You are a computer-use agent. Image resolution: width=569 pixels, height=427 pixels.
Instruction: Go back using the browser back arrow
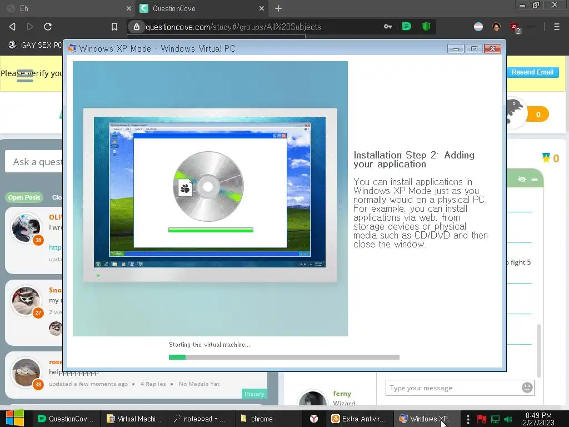(12, 27)
